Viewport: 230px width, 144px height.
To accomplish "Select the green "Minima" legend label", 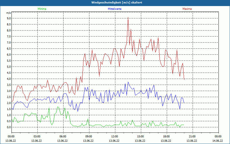I will pos(42,9).
